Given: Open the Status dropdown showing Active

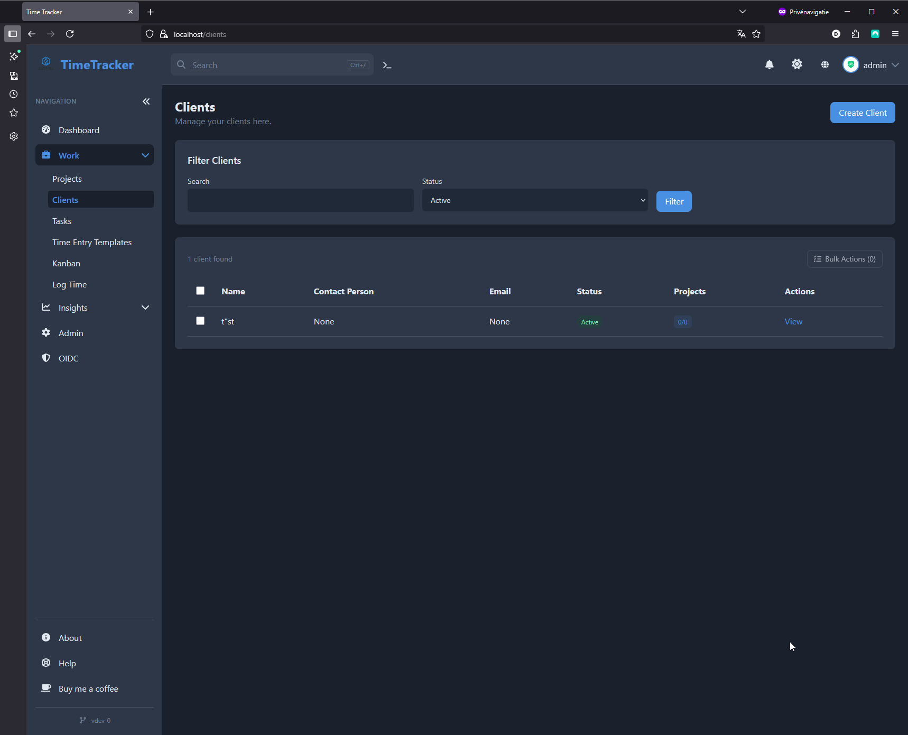Looking at the screenshot, I should tap(534, 200).
